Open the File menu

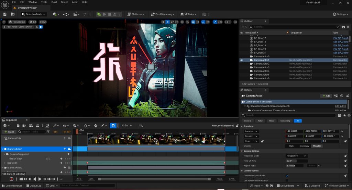(14, 2)
